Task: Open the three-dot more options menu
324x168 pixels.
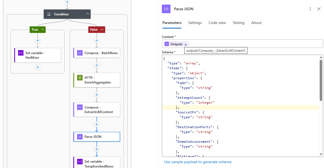Action: click(x=310, y=9)
